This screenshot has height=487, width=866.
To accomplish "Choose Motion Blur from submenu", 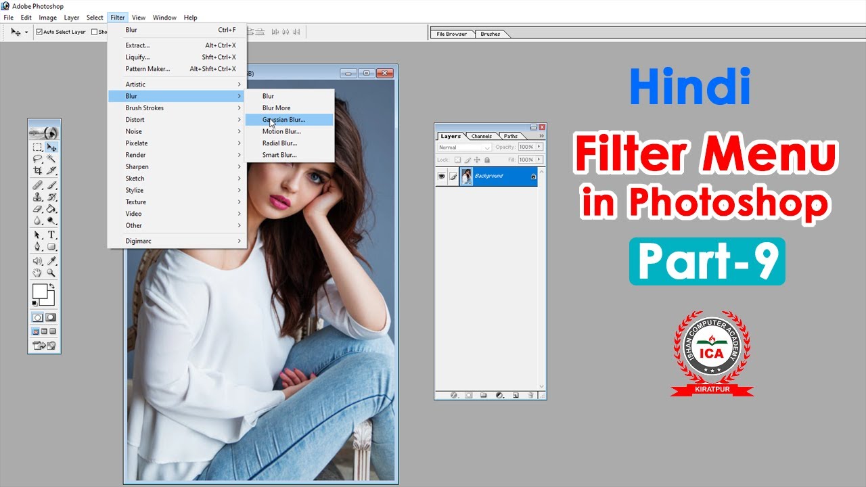I will [289, 131].
